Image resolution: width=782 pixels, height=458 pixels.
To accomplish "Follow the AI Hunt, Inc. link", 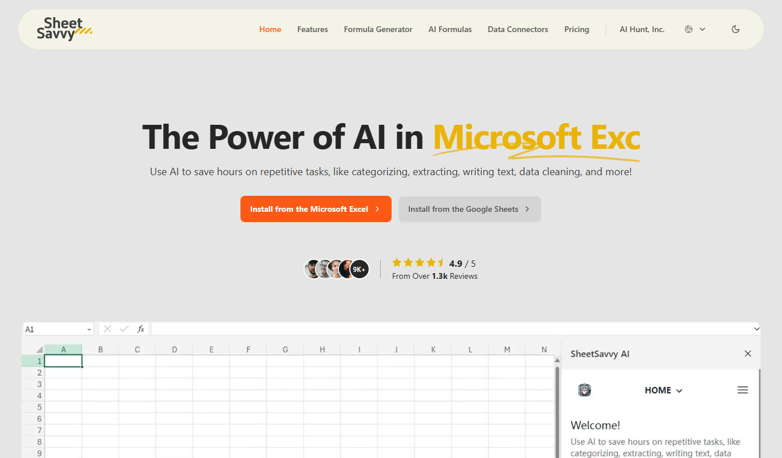I will [642, 29].
